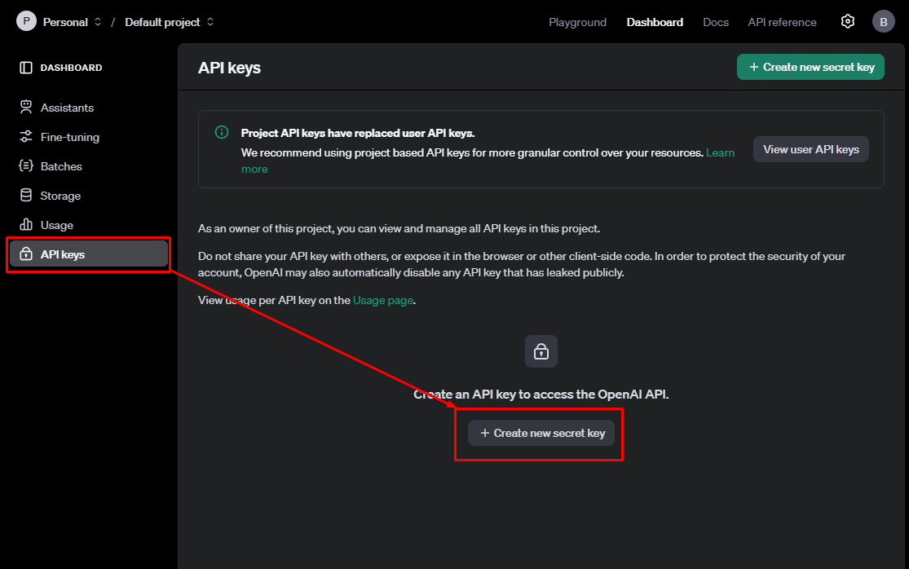Select API keys in the sidebar
This screenshot has height=569, width=909.
(88, 254)
